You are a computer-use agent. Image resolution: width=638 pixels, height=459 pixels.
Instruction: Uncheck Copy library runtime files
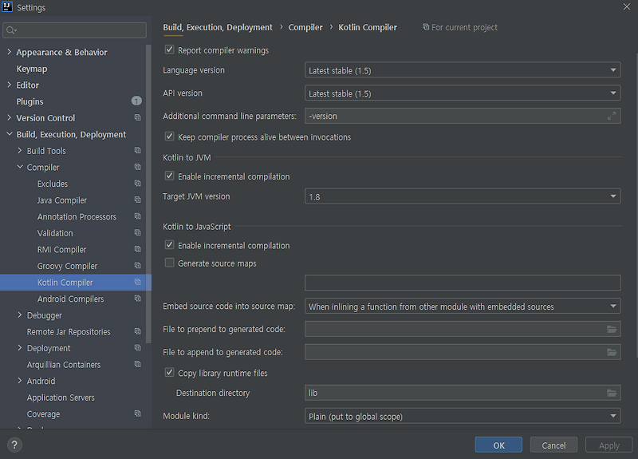pyautogui.click(x=169, y=372)
